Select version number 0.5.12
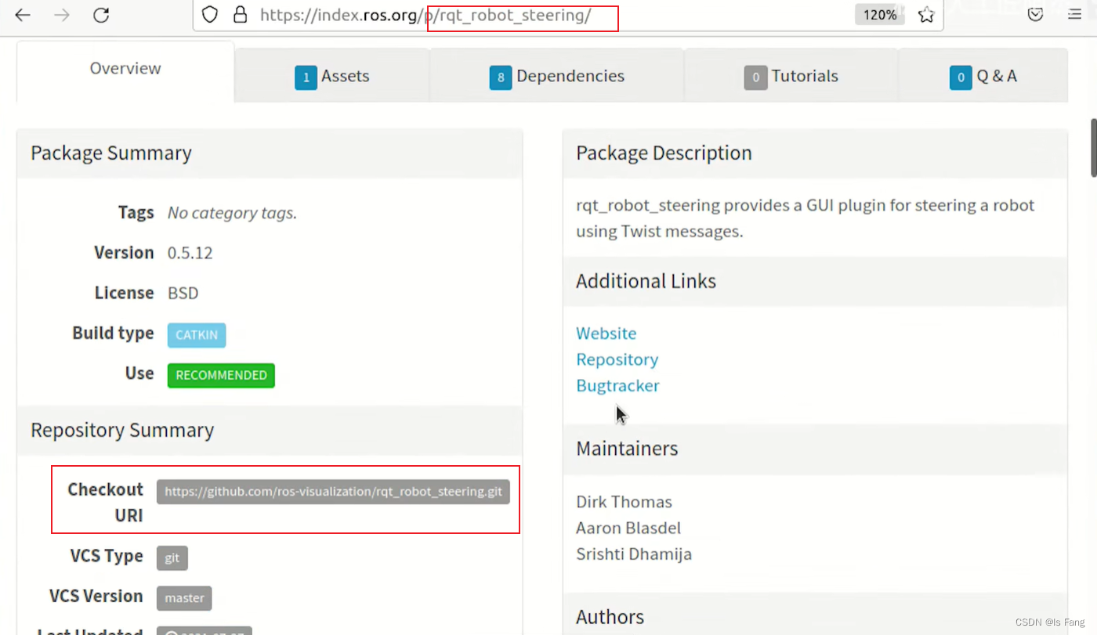 coord(190,253)
